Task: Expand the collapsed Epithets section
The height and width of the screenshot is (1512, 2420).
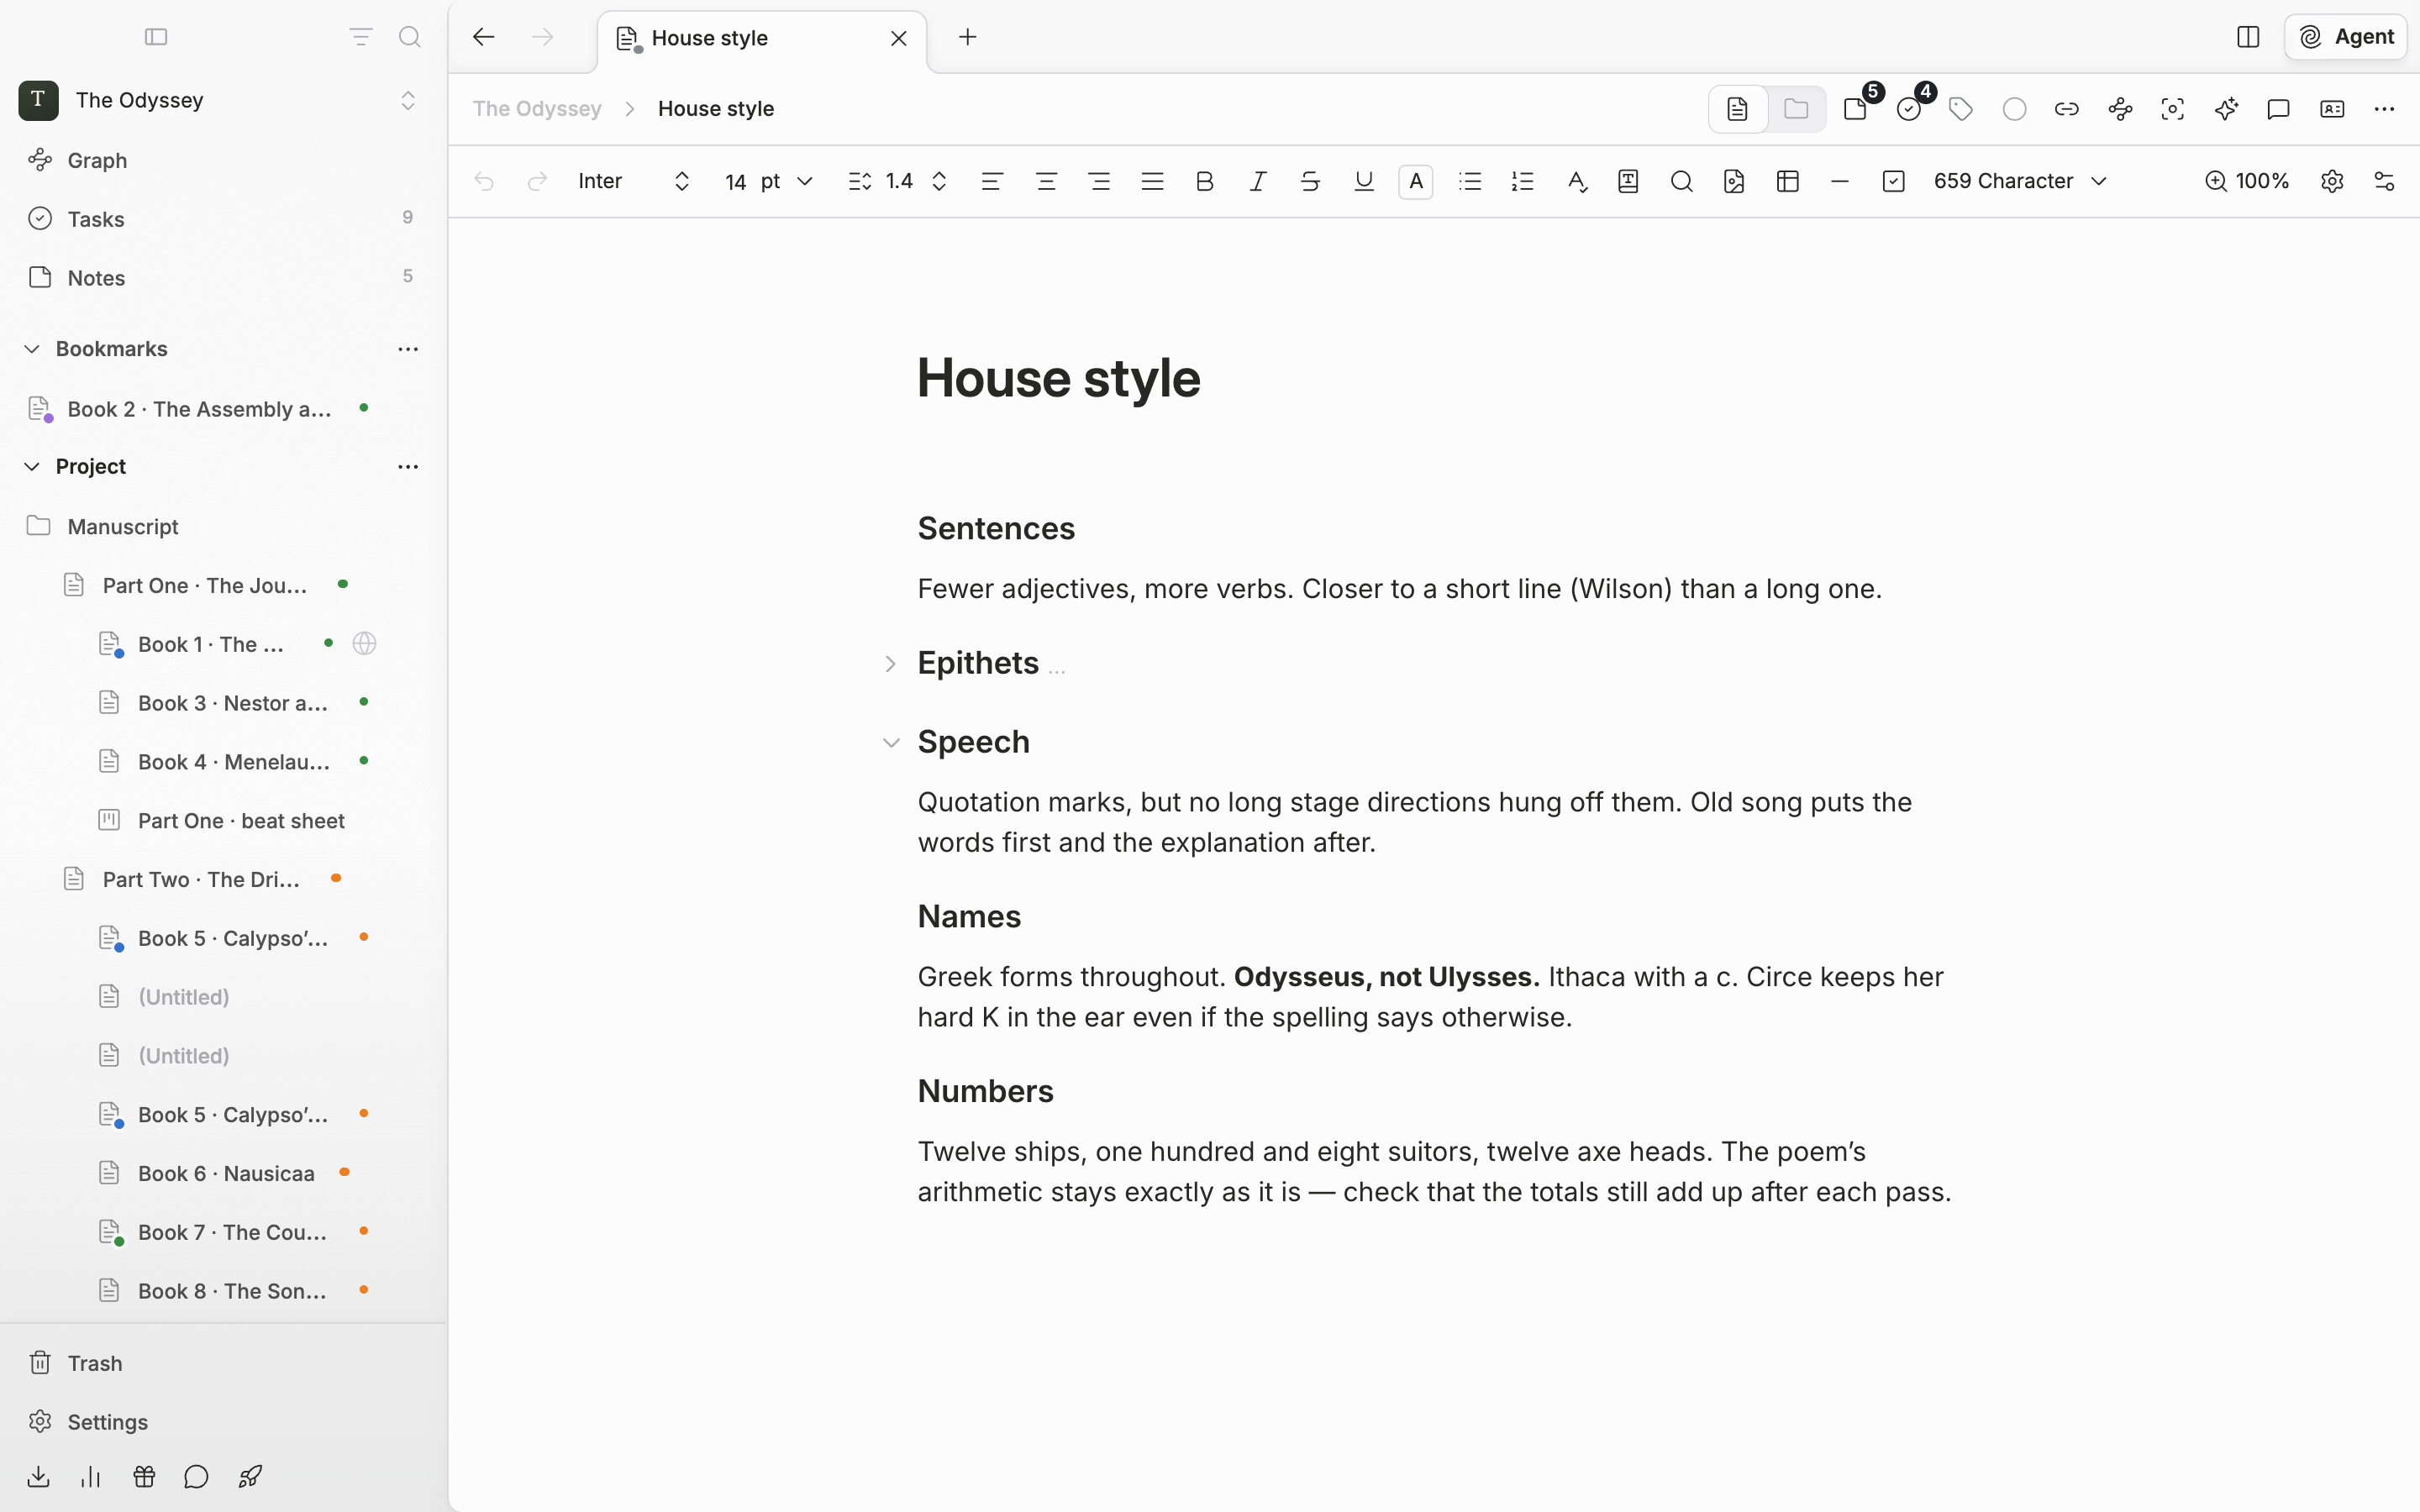Action: (890, 664)
